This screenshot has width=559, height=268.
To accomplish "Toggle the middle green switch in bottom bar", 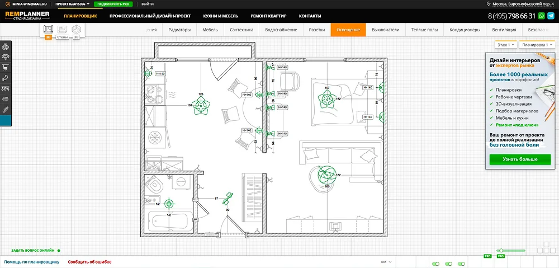I will tap(448, 263).
